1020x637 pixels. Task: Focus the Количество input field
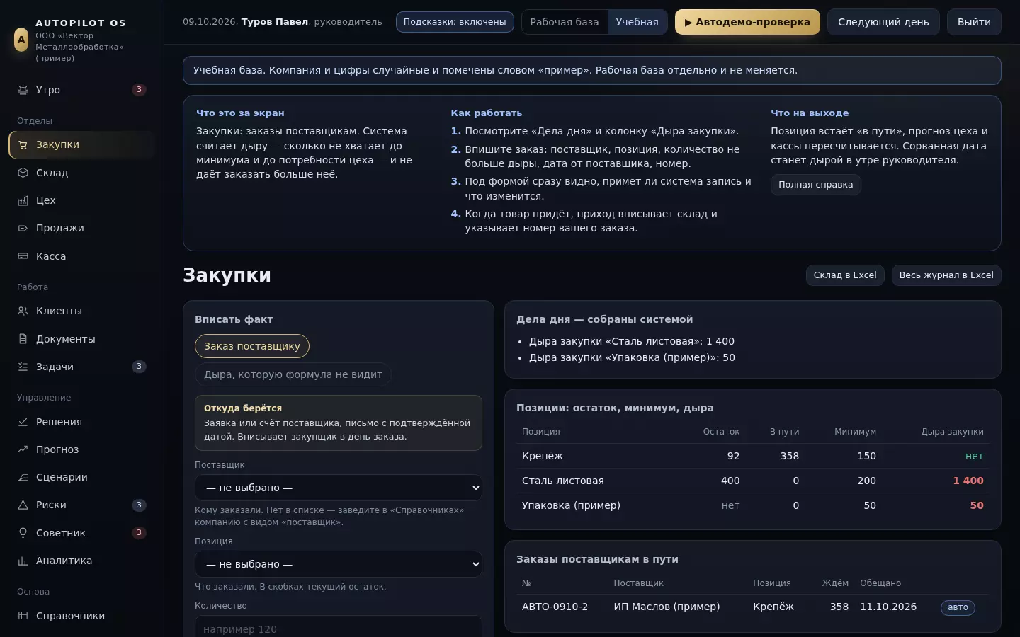point(339,627)
